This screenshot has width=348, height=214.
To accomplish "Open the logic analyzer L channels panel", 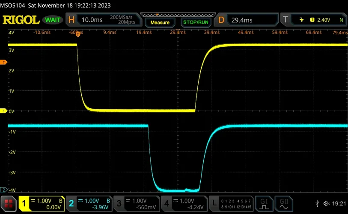I will click(x=231, y=203).
